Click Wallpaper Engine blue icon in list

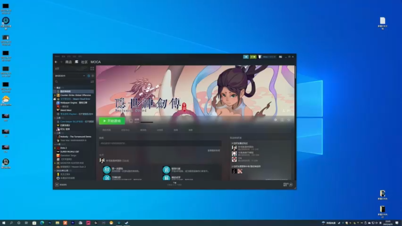(x=58, y=102)
